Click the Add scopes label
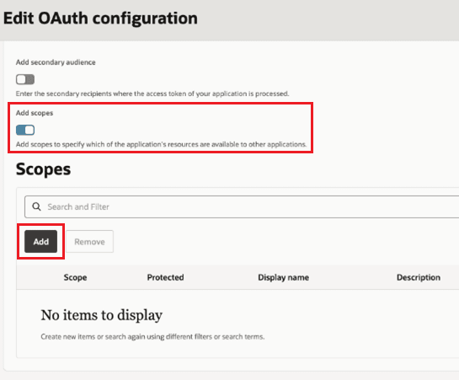 pos(35,113)
